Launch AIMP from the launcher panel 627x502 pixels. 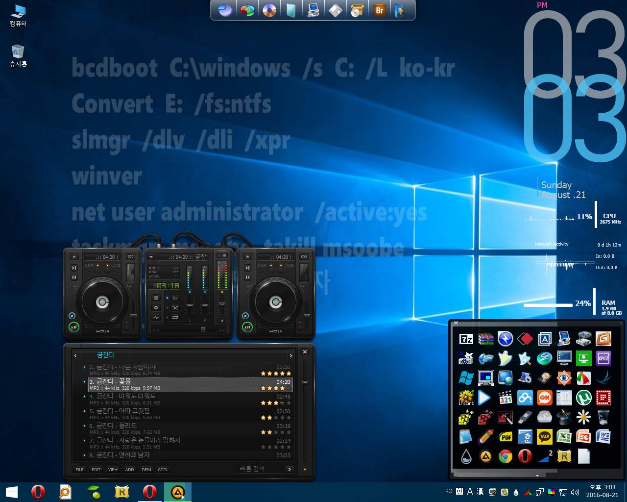[x=485, y=456]
